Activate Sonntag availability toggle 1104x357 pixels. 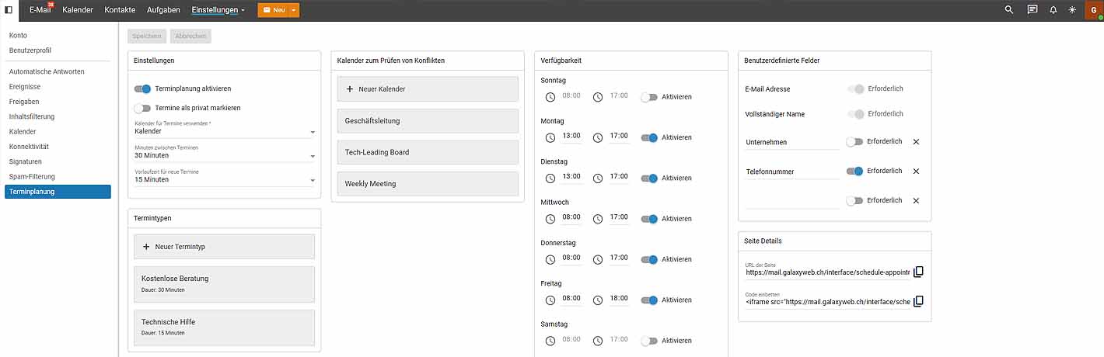pyautogui.click(x=649, y=97)
